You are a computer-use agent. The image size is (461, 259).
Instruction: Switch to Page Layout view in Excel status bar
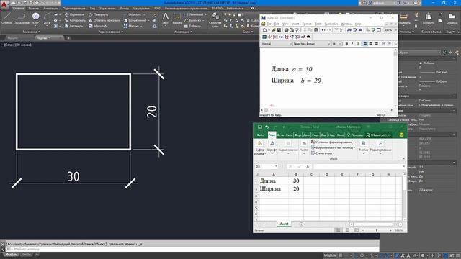(x=347, y=230)
